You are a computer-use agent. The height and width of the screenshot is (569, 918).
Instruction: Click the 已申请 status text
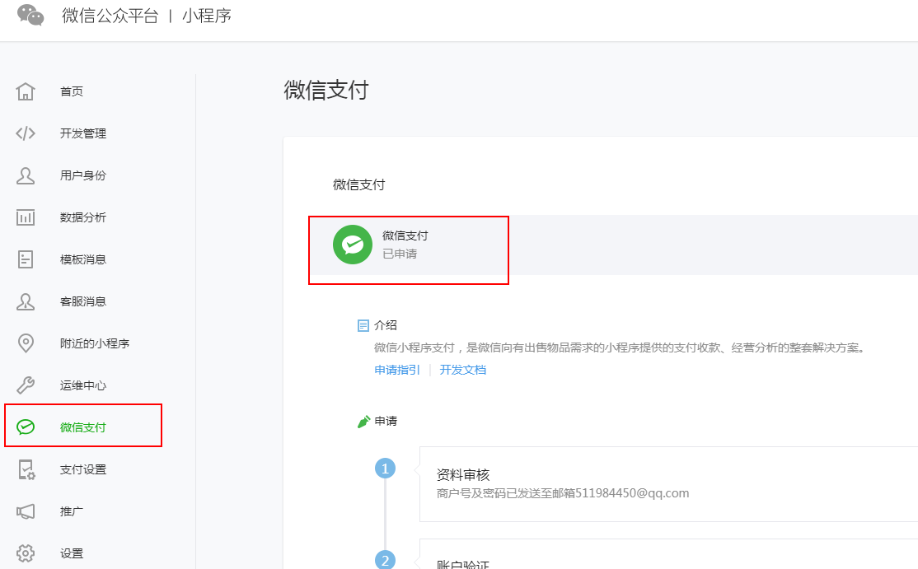point(400,254)
